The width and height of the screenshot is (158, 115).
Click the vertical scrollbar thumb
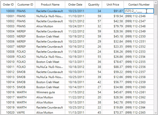[155, 10]
